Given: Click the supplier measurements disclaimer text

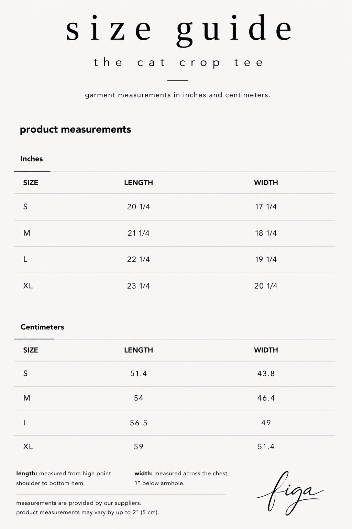Looking at the screenshot, I should [x=87, y=508].
